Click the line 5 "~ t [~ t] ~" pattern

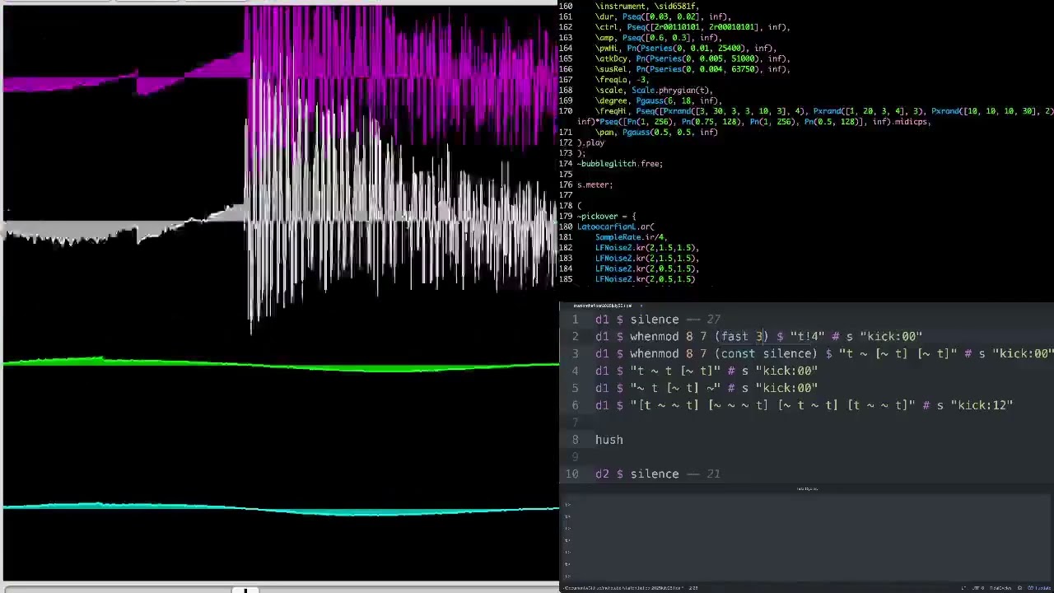[x=707, y=388]
